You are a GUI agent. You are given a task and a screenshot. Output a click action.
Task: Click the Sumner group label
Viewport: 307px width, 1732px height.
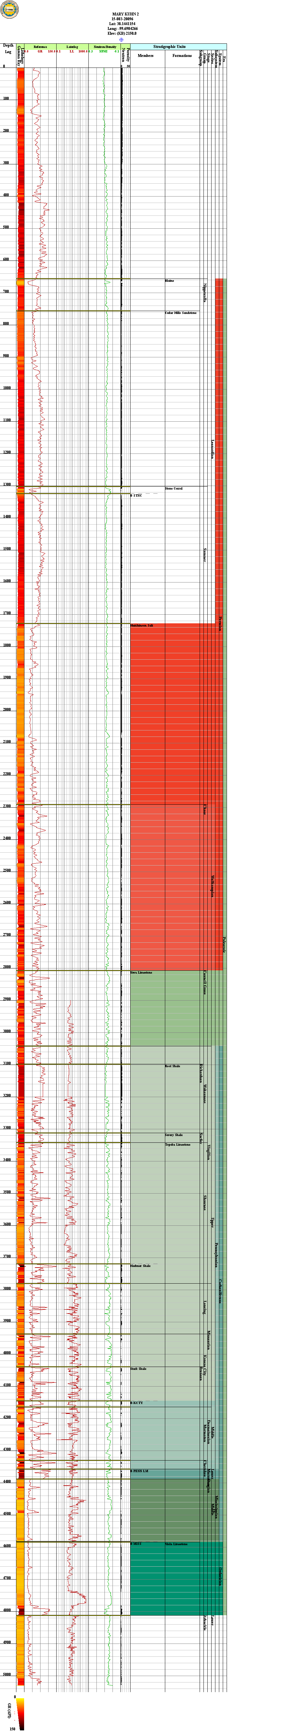pos(205,555)
